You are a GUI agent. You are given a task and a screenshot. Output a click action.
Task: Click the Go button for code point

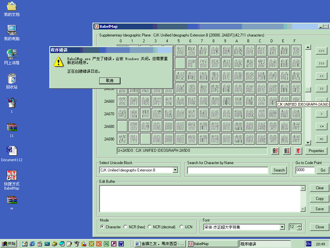pos(323,170)
